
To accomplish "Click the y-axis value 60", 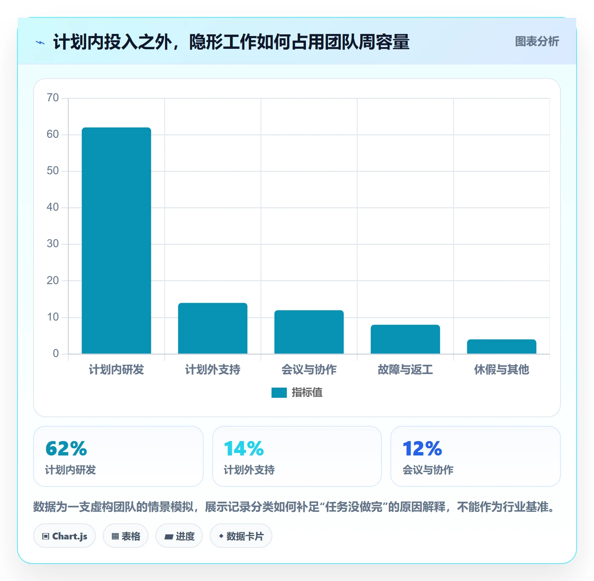I will (53, 134).
